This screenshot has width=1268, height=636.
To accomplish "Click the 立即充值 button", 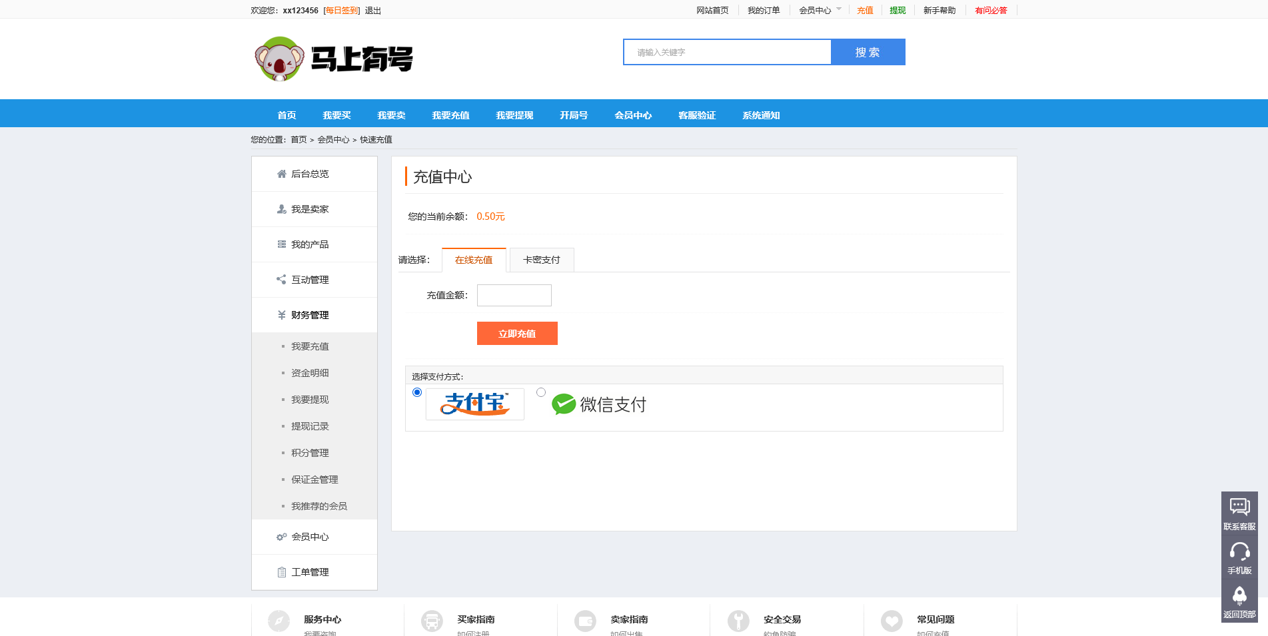I will pos(517,333).
